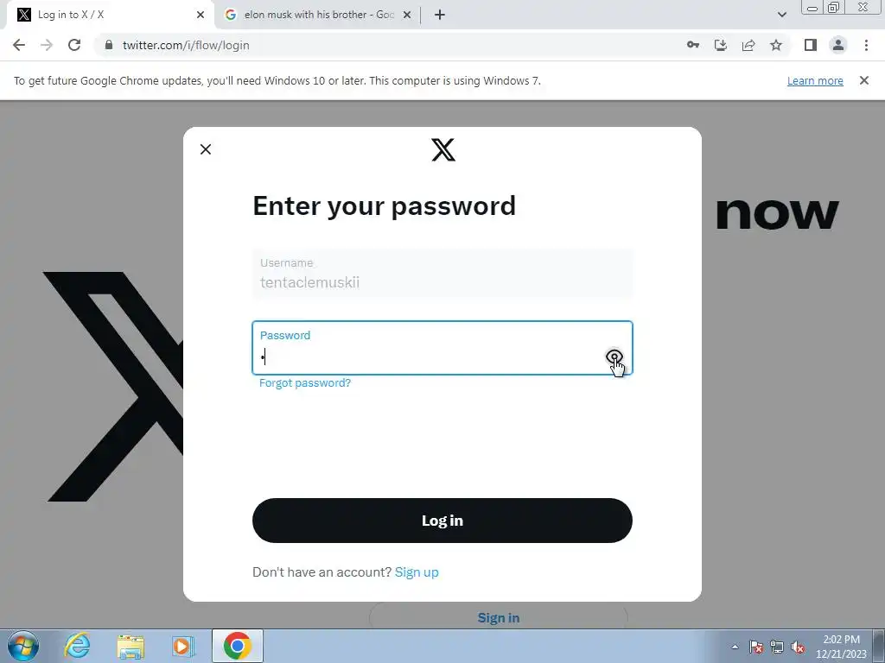Reload the current page

74,45
